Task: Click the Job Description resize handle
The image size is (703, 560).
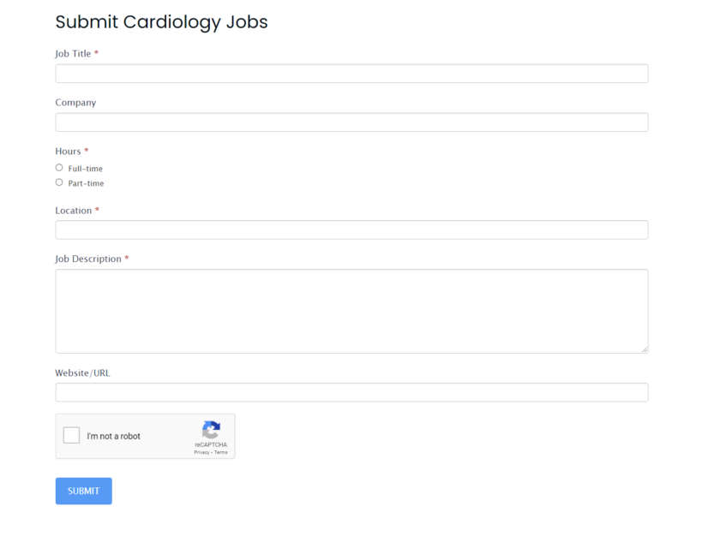Action: pyautogui.click(x=645, y=349)
